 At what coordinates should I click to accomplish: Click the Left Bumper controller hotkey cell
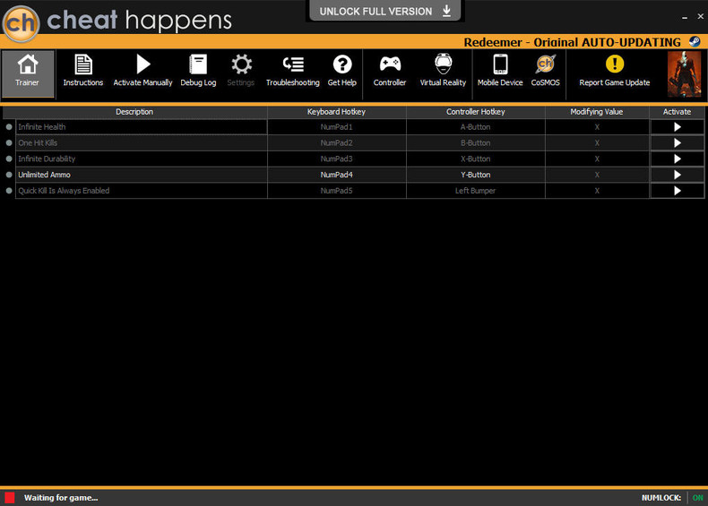coord(476,191)
